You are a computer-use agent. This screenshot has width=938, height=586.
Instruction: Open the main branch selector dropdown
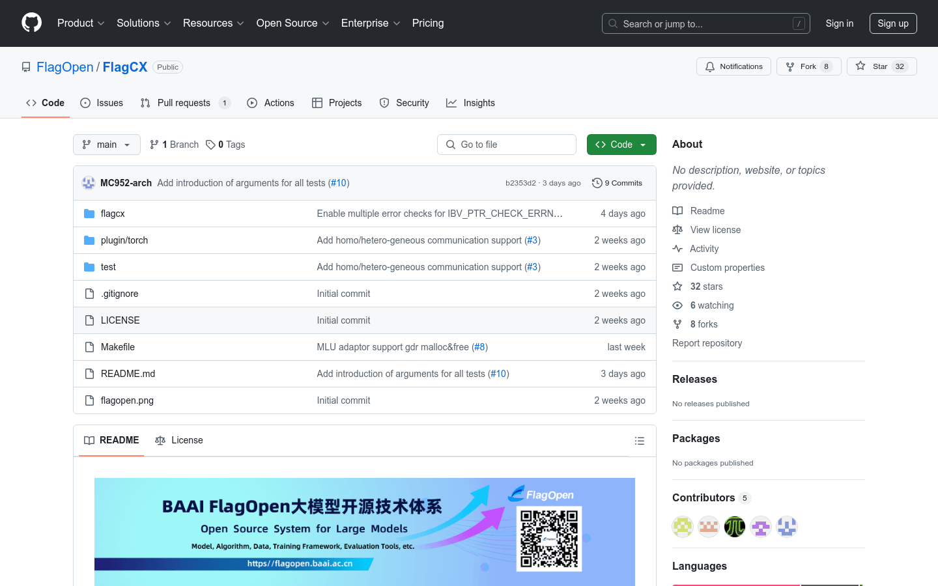pos(107,145)
